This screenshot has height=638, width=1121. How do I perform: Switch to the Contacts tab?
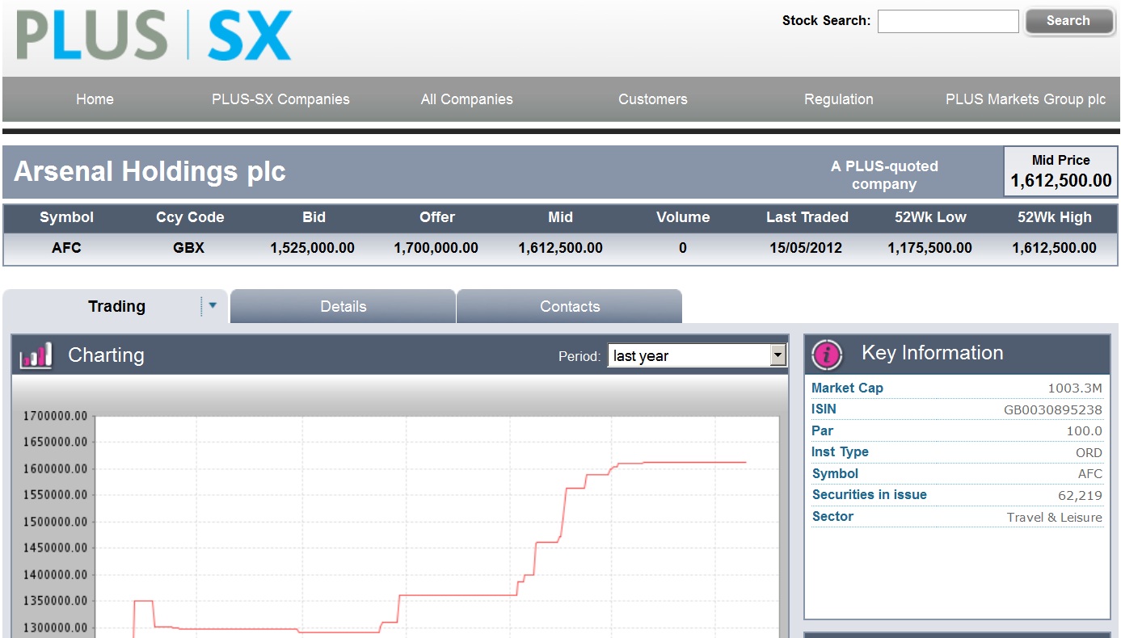click(x=569, y=307)
